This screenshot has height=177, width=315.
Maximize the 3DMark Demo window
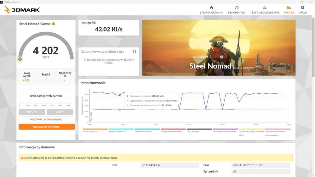[302, 2]
